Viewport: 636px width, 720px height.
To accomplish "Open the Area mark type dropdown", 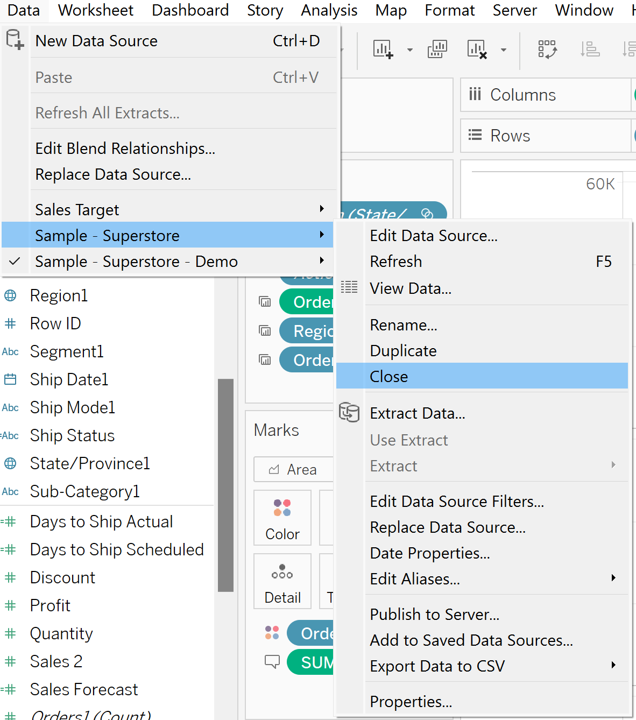I will (294, 470).
